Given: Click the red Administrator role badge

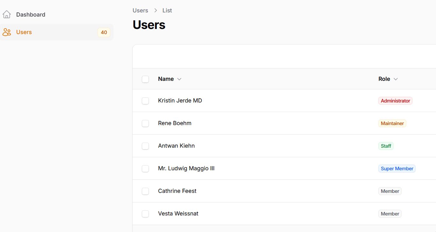Looking at the screenshot, I should pos(395,101).
